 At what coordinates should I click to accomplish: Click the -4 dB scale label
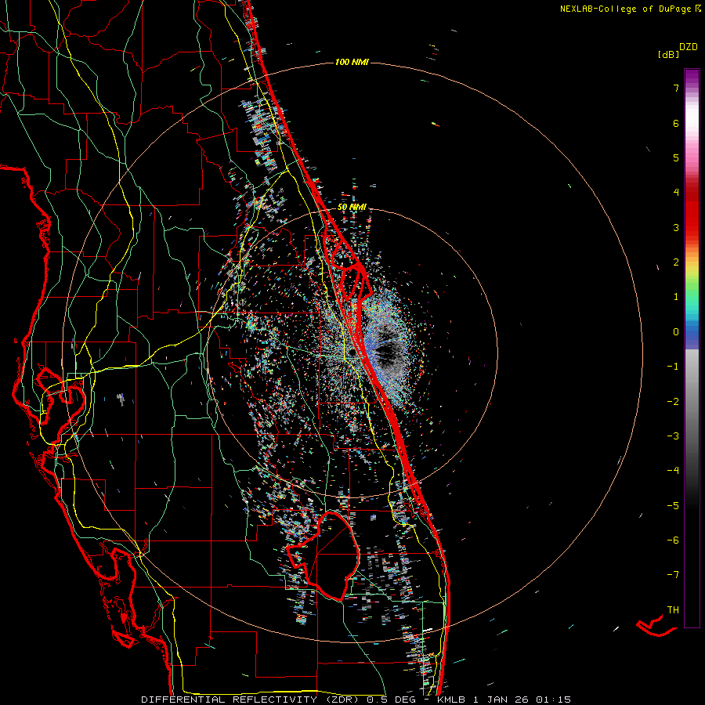673,470
